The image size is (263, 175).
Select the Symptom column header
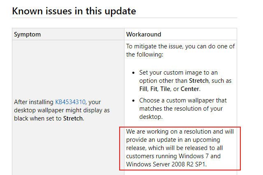27,34
